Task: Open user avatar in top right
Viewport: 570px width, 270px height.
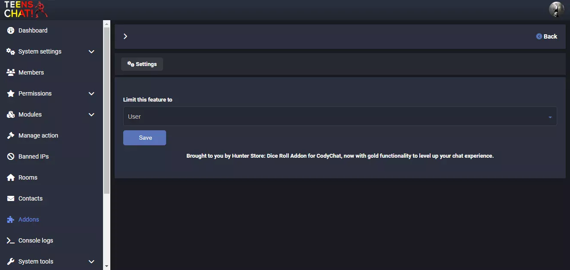Action: (x=557, y=9)
